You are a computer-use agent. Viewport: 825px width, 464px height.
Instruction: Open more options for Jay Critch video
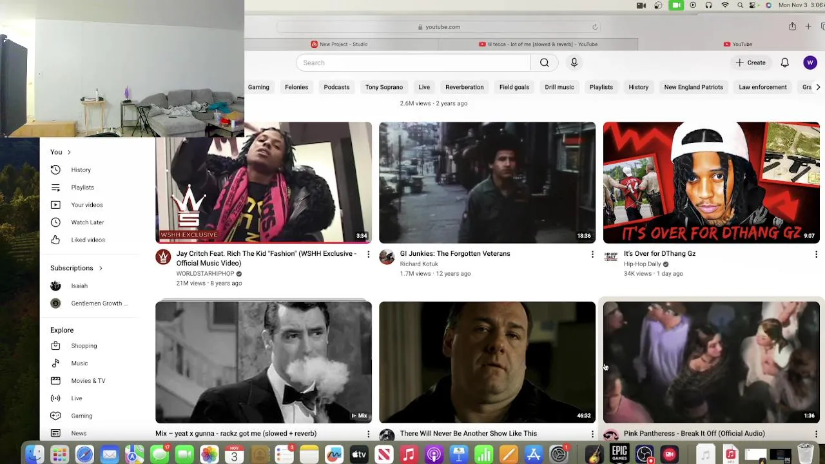(x=368, y=255)
